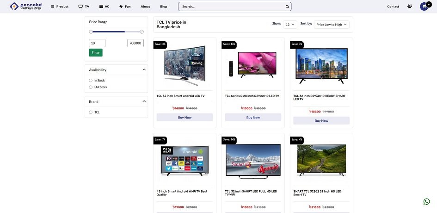Click the Save 7% badge
Viewport: 437px width, 213px height.
pos(160,139)
